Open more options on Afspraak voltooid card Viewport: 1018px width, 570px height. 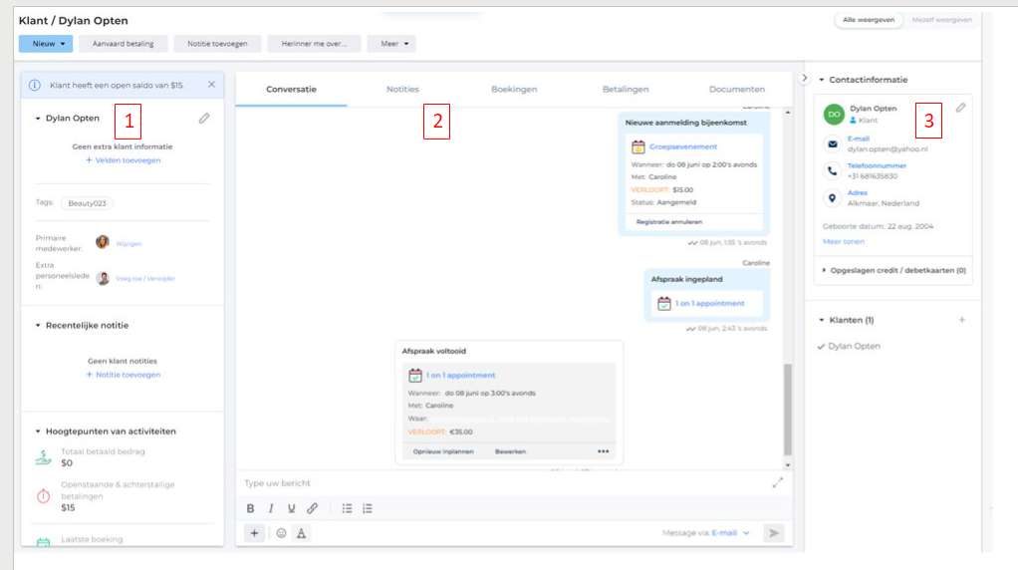[604, 451]
